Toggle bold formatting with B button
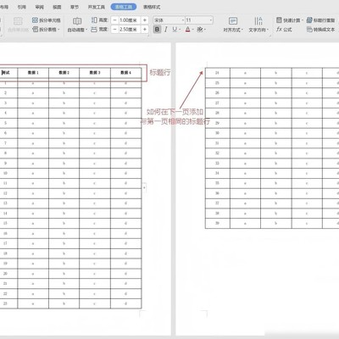 [157, 30]
